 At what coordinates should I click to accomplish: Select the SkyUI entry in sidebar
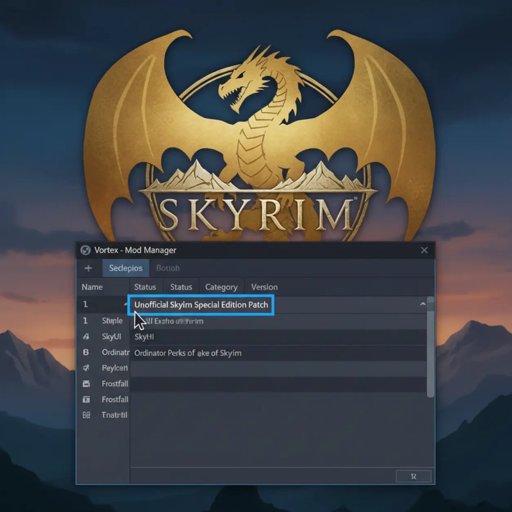click(111, 337)
